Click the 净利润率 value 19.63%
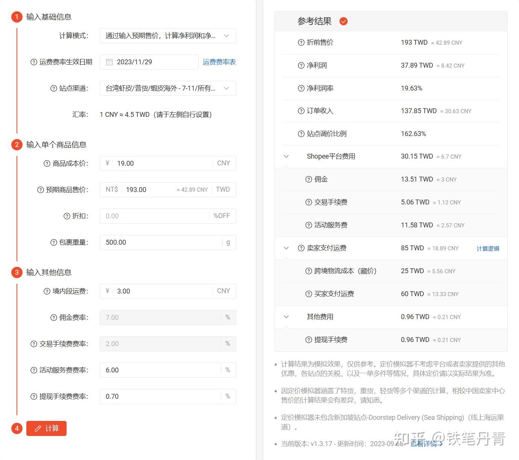 [411, 88]
